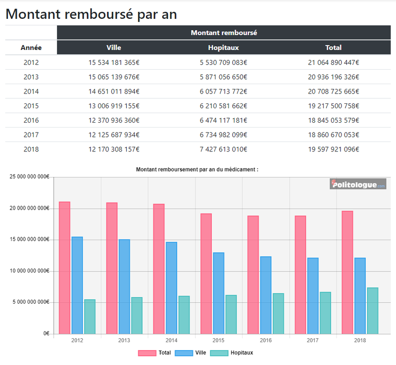This screenshot has width=396, height=365.
Task: Select the Ville column header
Action: (114, 47)
